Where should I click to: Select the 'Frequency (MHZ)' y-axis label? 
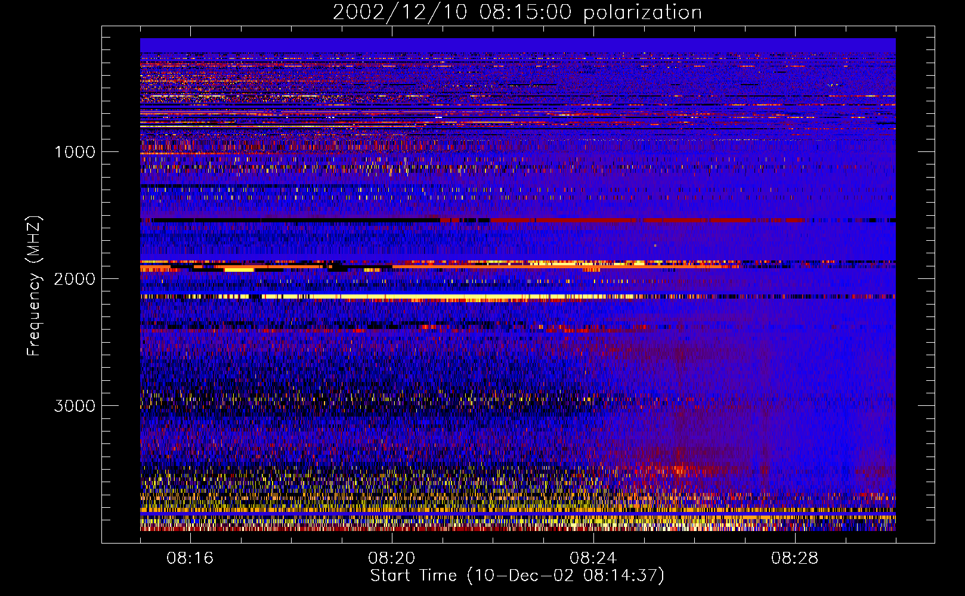[x=34, y=286]
